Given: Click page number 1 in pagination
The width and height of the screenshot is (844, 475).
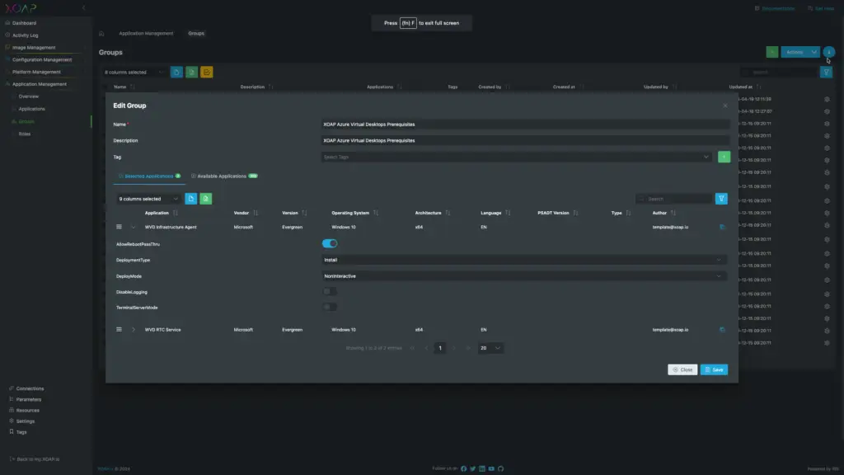Looking at the screenshot, I should 440,348.
